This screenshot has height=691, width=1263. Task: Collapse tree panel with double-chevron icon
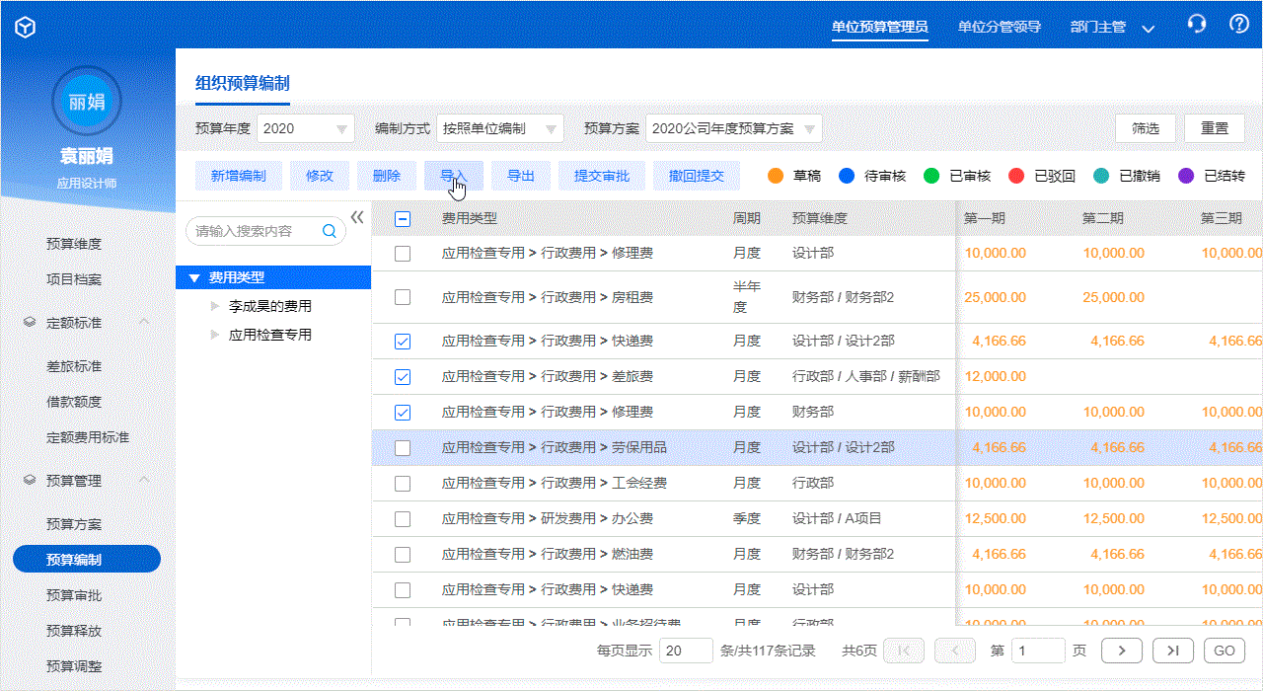point(357,217)
